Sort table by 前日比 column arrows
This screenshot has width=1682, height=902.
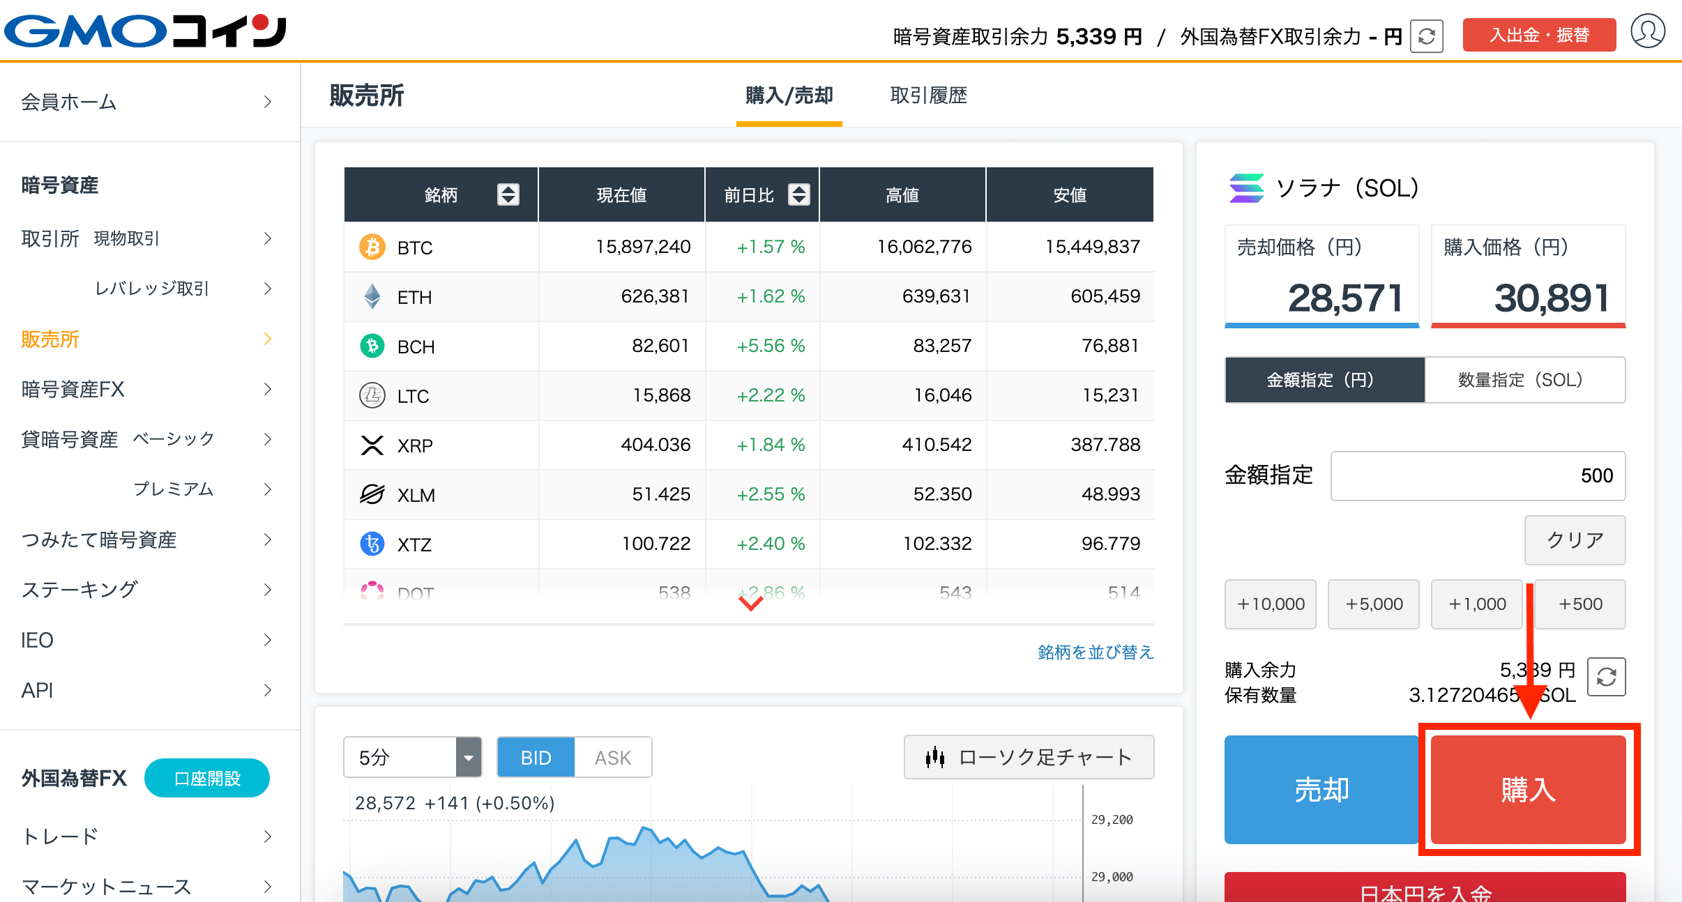(798, 194)
